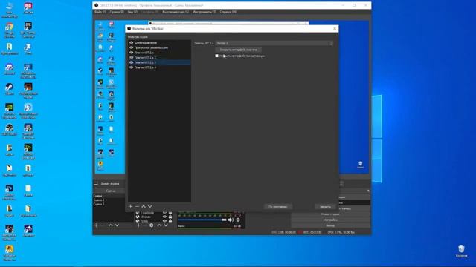476x267 pixels.
Task: Toggle eye icon of Плагин VST 2.x 4 filter
Action: coord(132,67)
